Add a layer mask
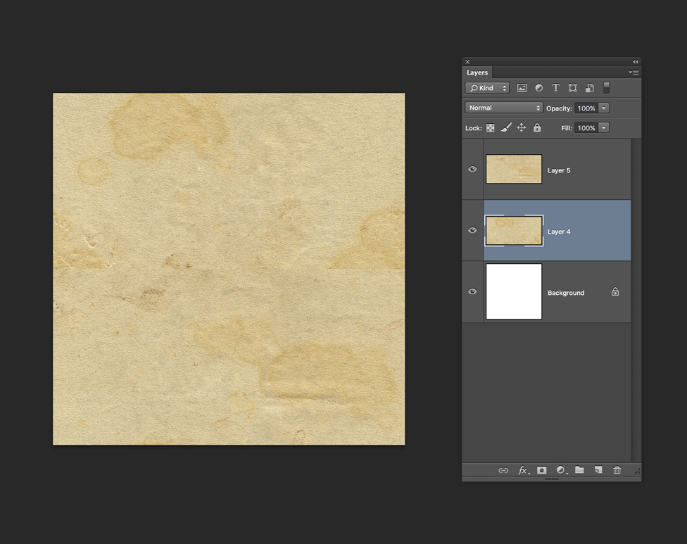Screen dimensions: 687x544 coord(541,470)
